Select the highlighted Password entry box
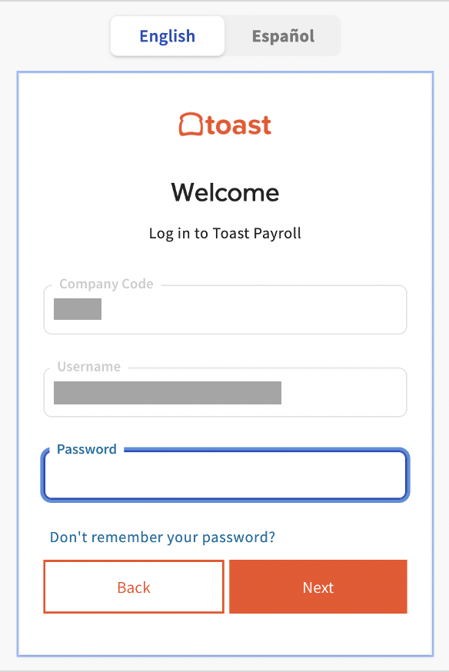The image size is (449, 672). pyautogui.click(x=224, y=475)
